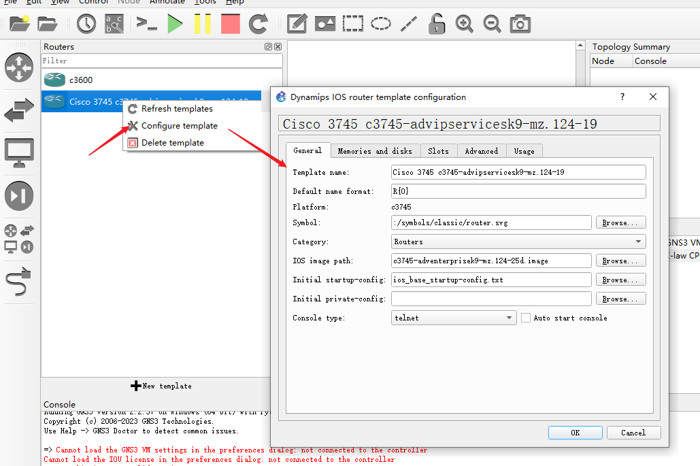Float the Routers panel with undock icon
Screen dimensions: 700x466
point(268,46)
